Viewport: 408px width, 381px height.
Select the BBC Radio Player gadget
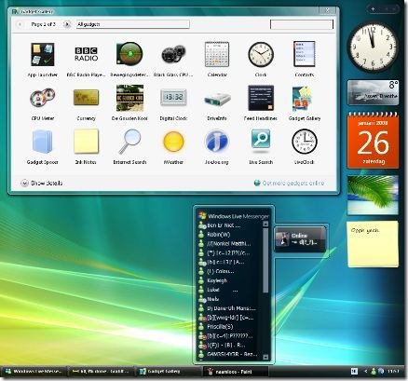click(x=86, y=54)
